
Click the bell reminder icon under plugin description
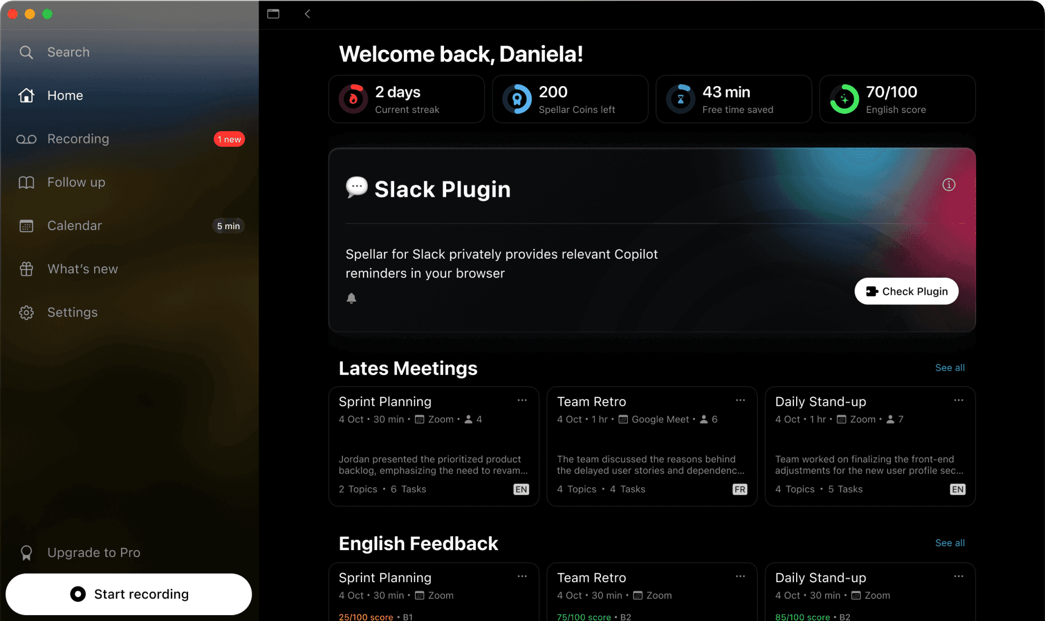click(352, 298)
